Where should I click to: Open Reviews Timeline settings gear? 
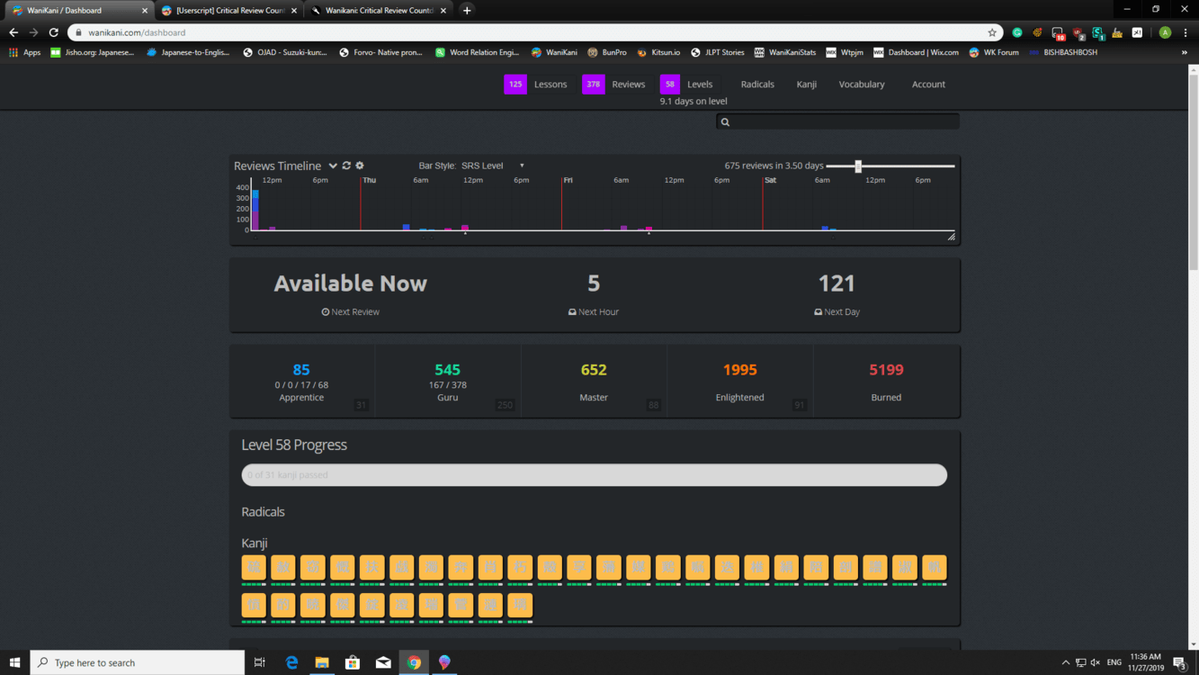pos(360,166)
